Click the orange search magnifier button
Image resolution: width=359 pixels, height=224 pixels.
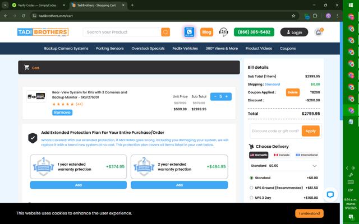(x=165, y=32)
